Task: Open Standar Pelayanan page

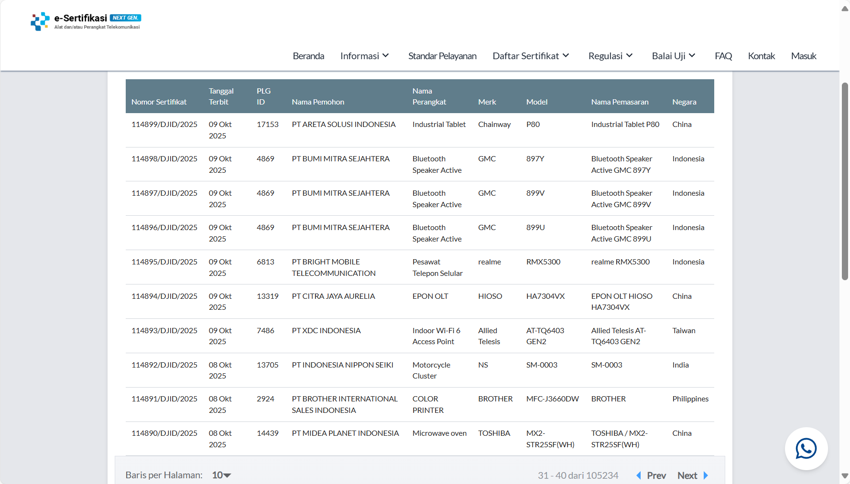Action: point(442,56)
